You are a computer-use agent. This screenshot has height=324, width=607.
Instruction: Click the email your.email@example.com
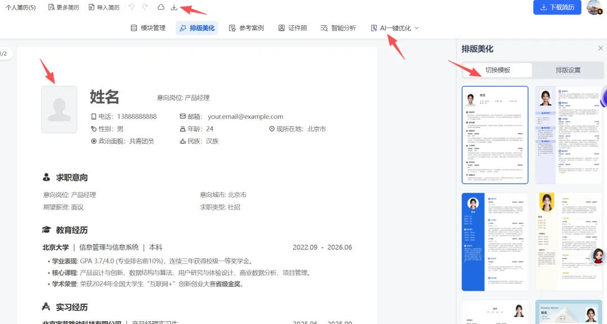(246, 116)
